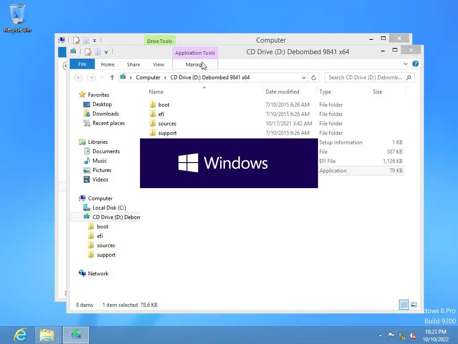The height and width of the screenshot is (344, 458).
Task: Select the Windows setup splash image
Action: click(x=229, y=163)
